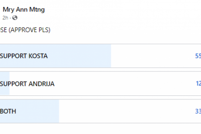Vote for the SUPPORT ANDRIJA option

point(27,84)
